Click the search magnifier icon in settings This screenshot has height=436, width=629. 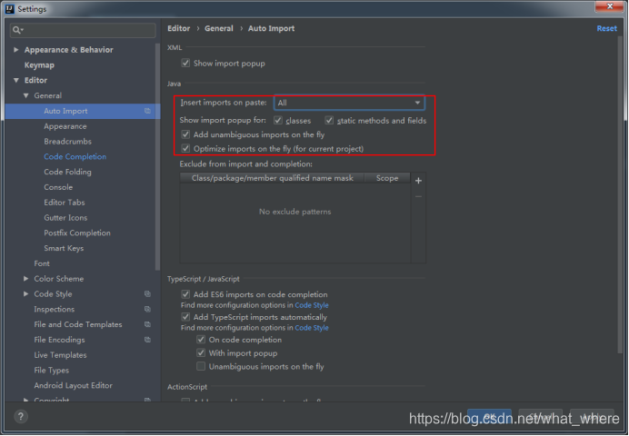tap(17, 30)
